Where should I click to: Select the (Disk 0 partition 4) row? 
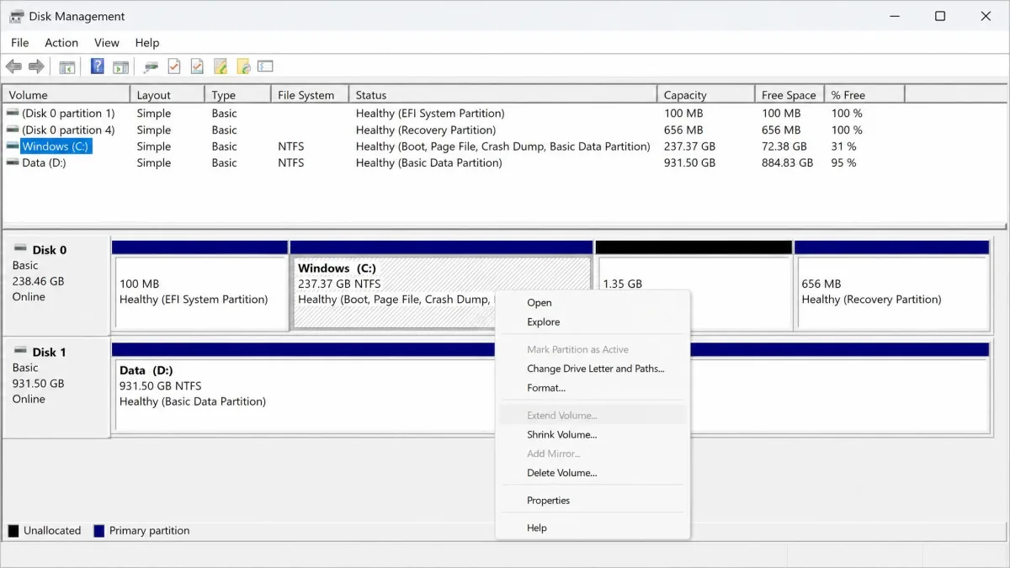click(504, 130)
